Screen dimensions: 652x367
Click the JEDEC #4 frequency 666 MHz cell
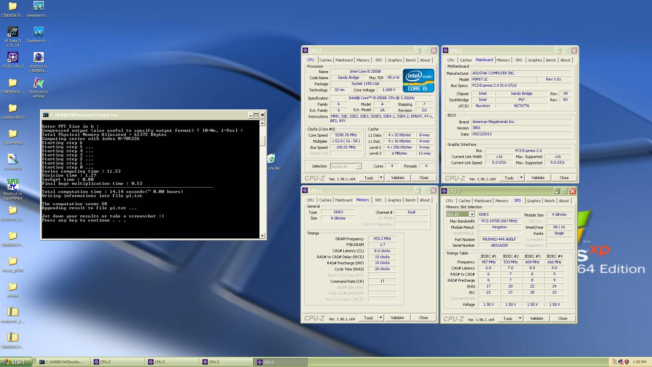pyautogui.click(x=554, y=262)
